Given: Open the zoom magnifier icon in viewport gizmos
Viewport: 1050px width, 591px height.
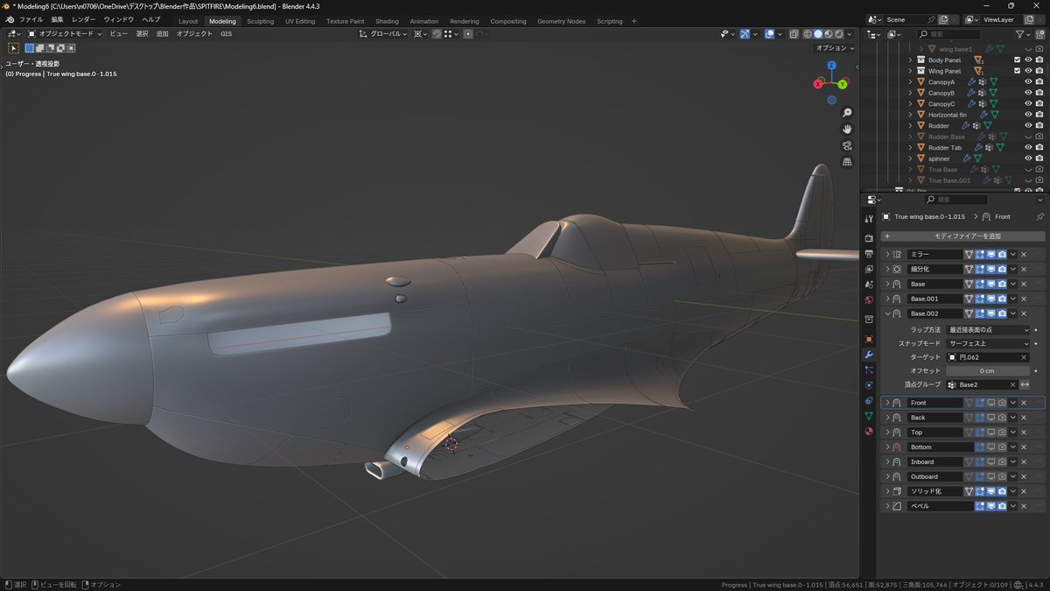Looking at the screenshot, I should coord(846,111).
